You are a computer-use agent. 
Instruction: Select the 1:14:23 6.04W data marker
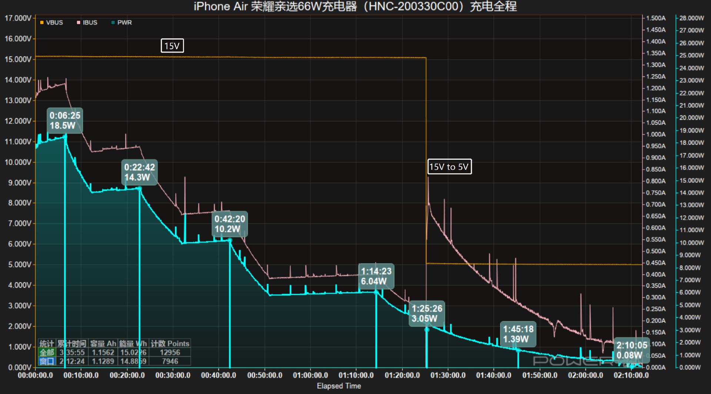376,276
